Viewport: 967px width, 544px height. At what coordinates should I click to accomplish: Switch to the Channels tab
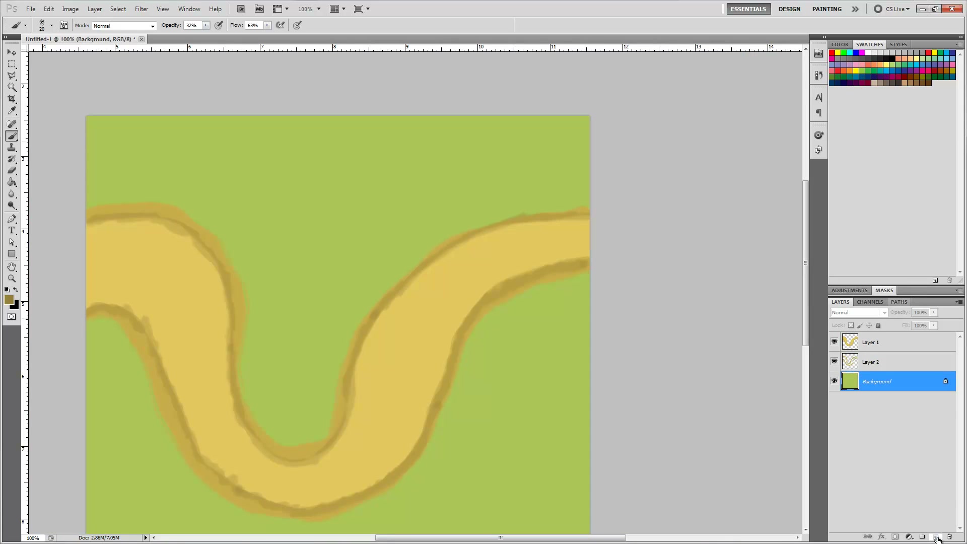tap(870, 302)
